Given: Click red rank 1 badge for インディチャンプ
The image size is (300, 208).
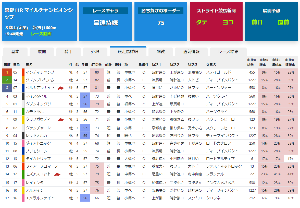Looking at the screenshot, I should point(7,72).
